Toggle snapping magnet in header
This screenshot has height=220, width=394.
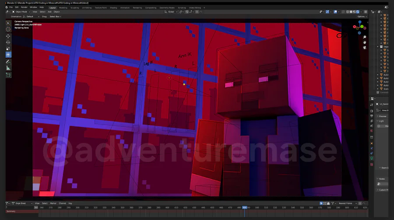(187, 12)
